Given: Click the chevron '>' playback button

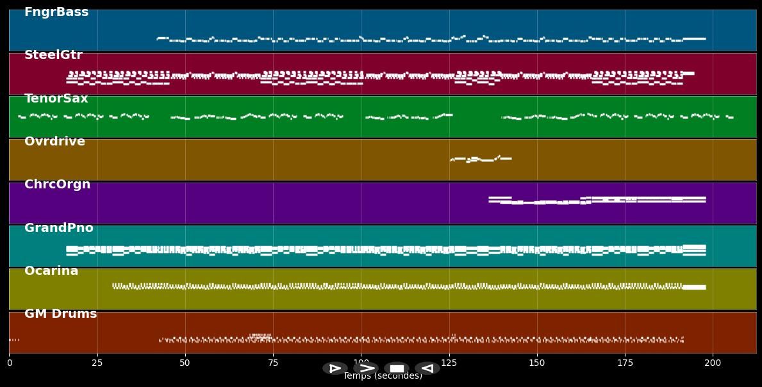Looking at the screenshot, I should click(x=366, y=368).
